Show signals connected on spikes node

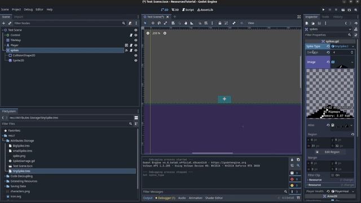(x=126, y=50)
